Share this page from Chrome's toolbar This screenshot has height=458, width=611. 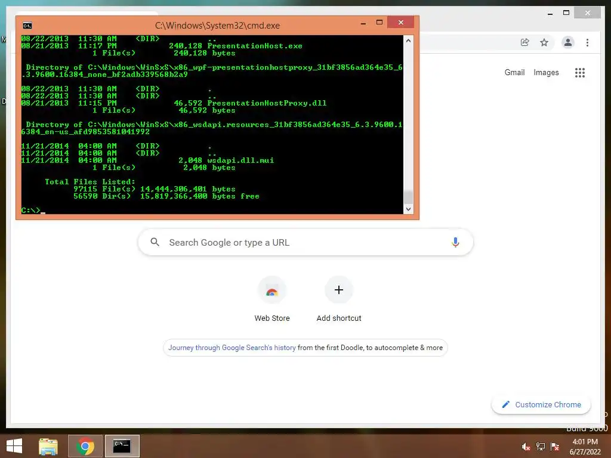(x=525, y=42)
